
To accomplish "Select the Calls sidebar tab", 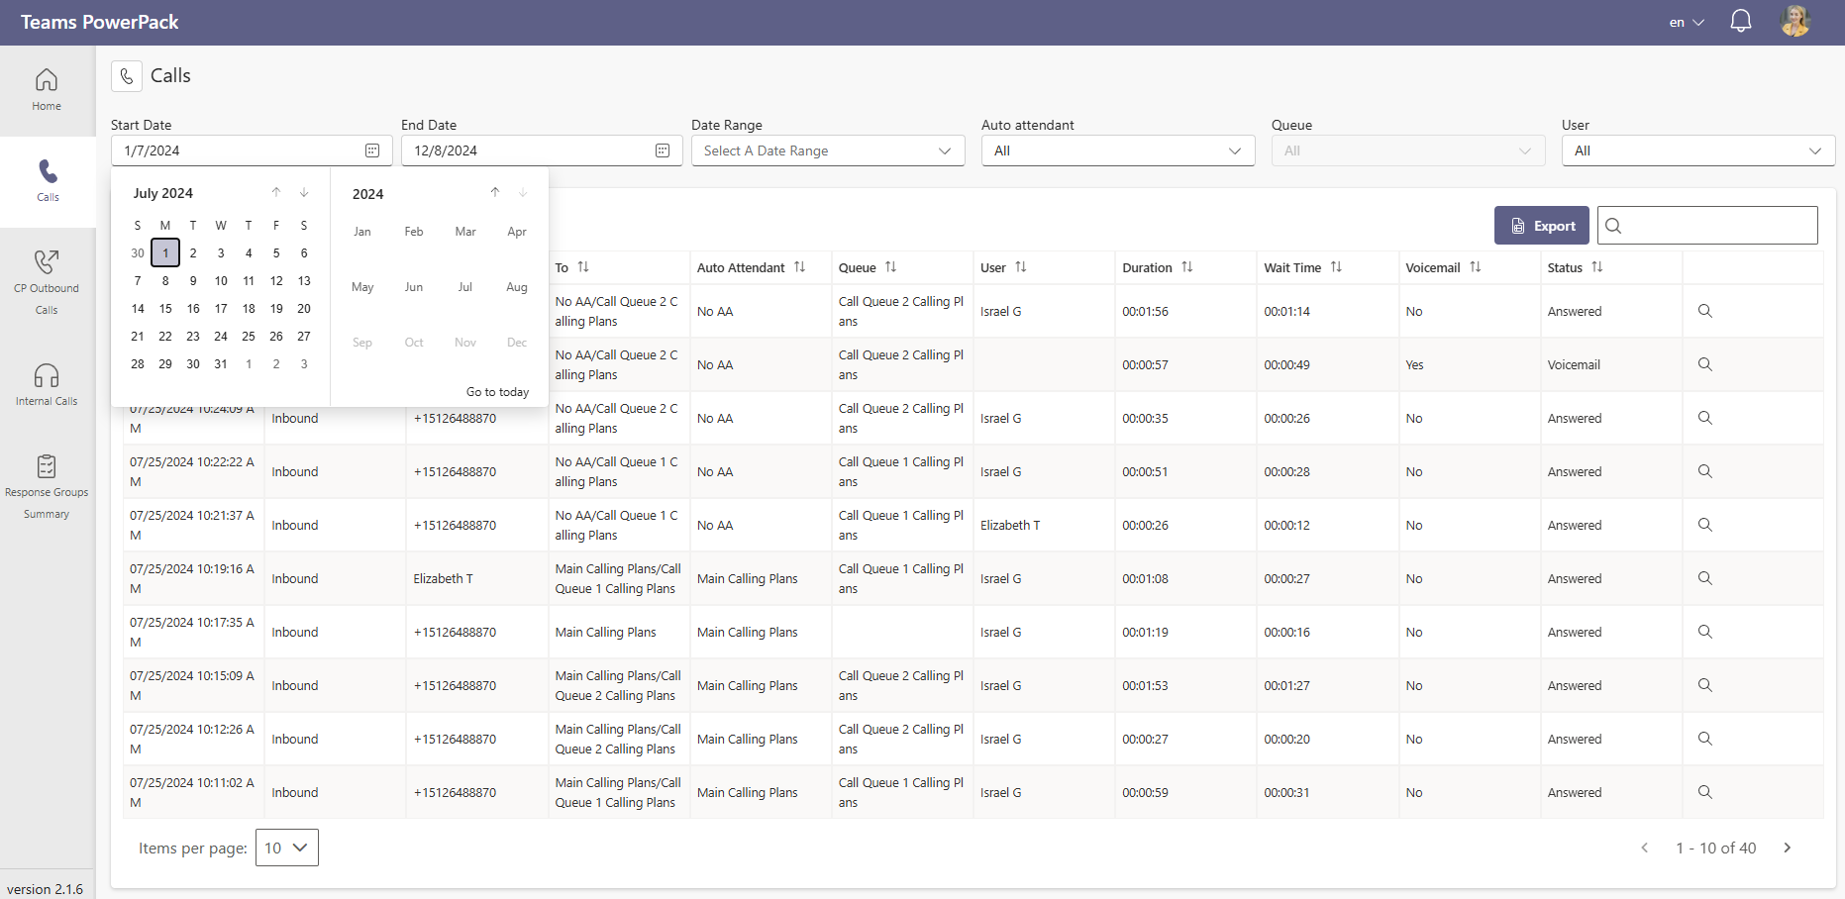I will [x=48, y=181].
